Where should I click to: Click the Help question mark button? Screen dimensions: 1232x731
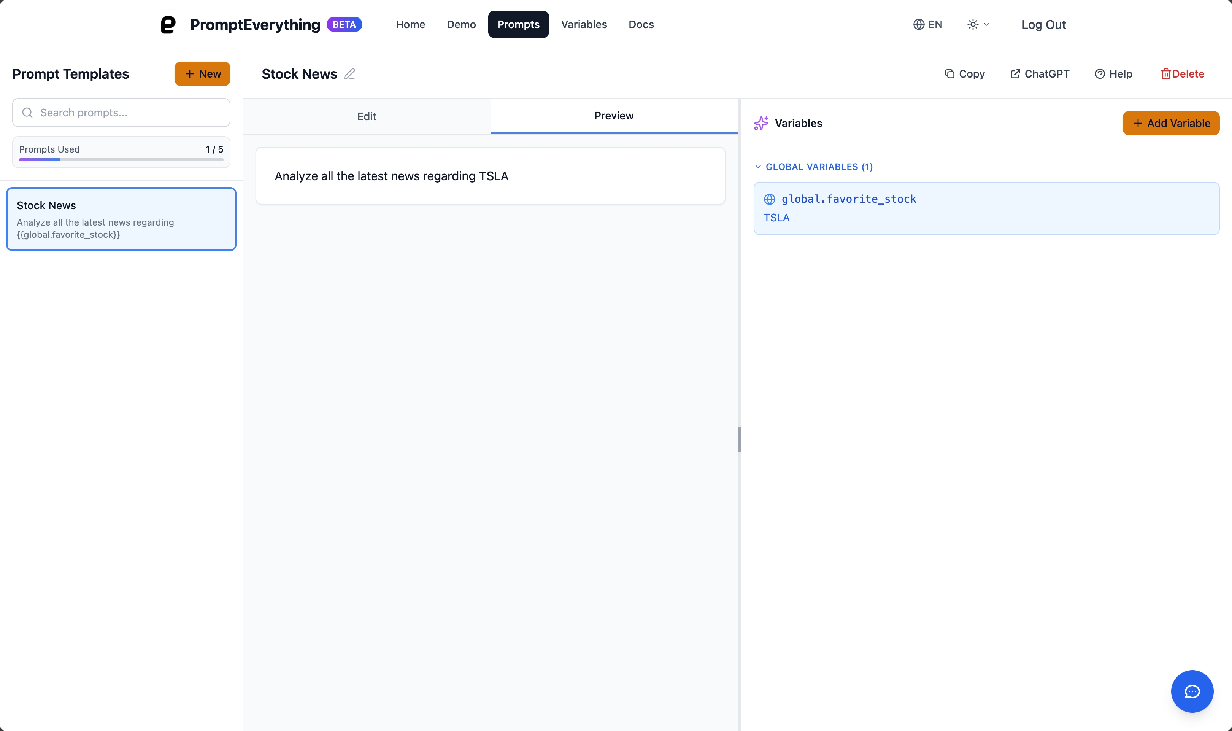point(1113,74)
